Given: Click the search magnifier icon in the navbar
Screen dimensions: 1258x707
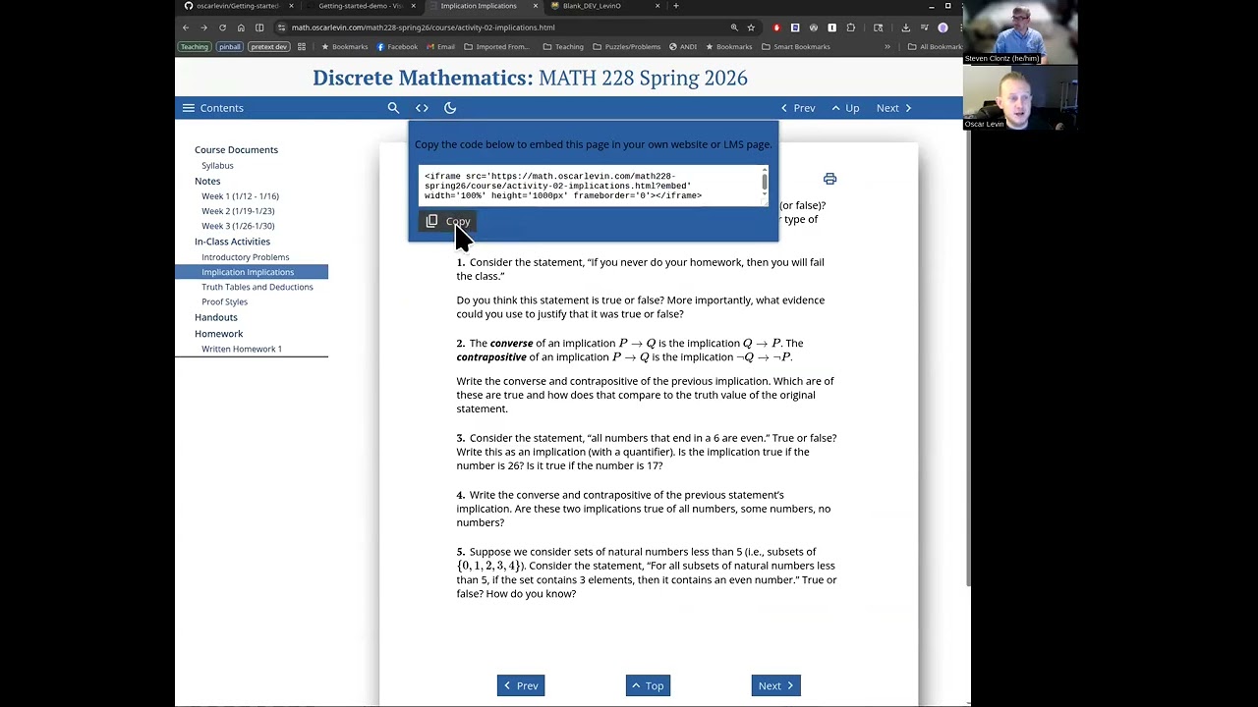Looking at the screenshot, I should [x=393, y=108].
